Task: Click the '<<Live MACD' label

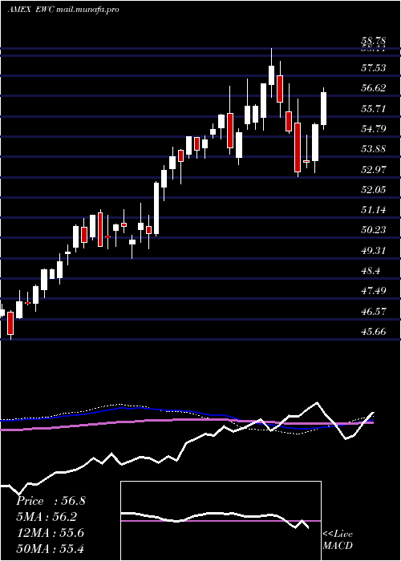Action: [338, 540]
